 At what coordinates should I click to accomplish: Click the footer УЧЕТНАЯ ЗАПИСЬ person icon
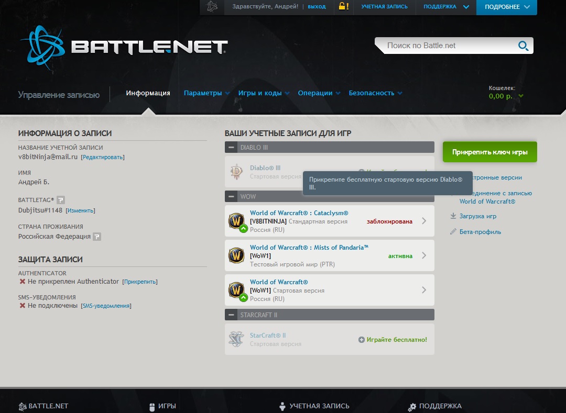(x=282, y=407)
